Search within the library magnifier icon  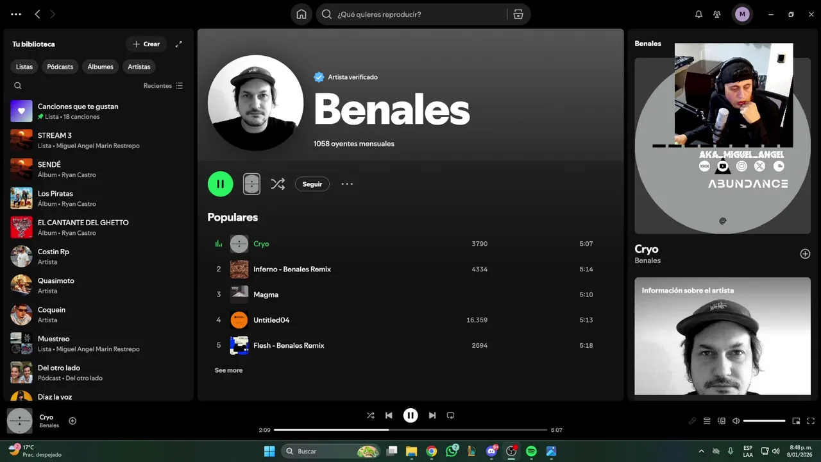tap(18, 86)
